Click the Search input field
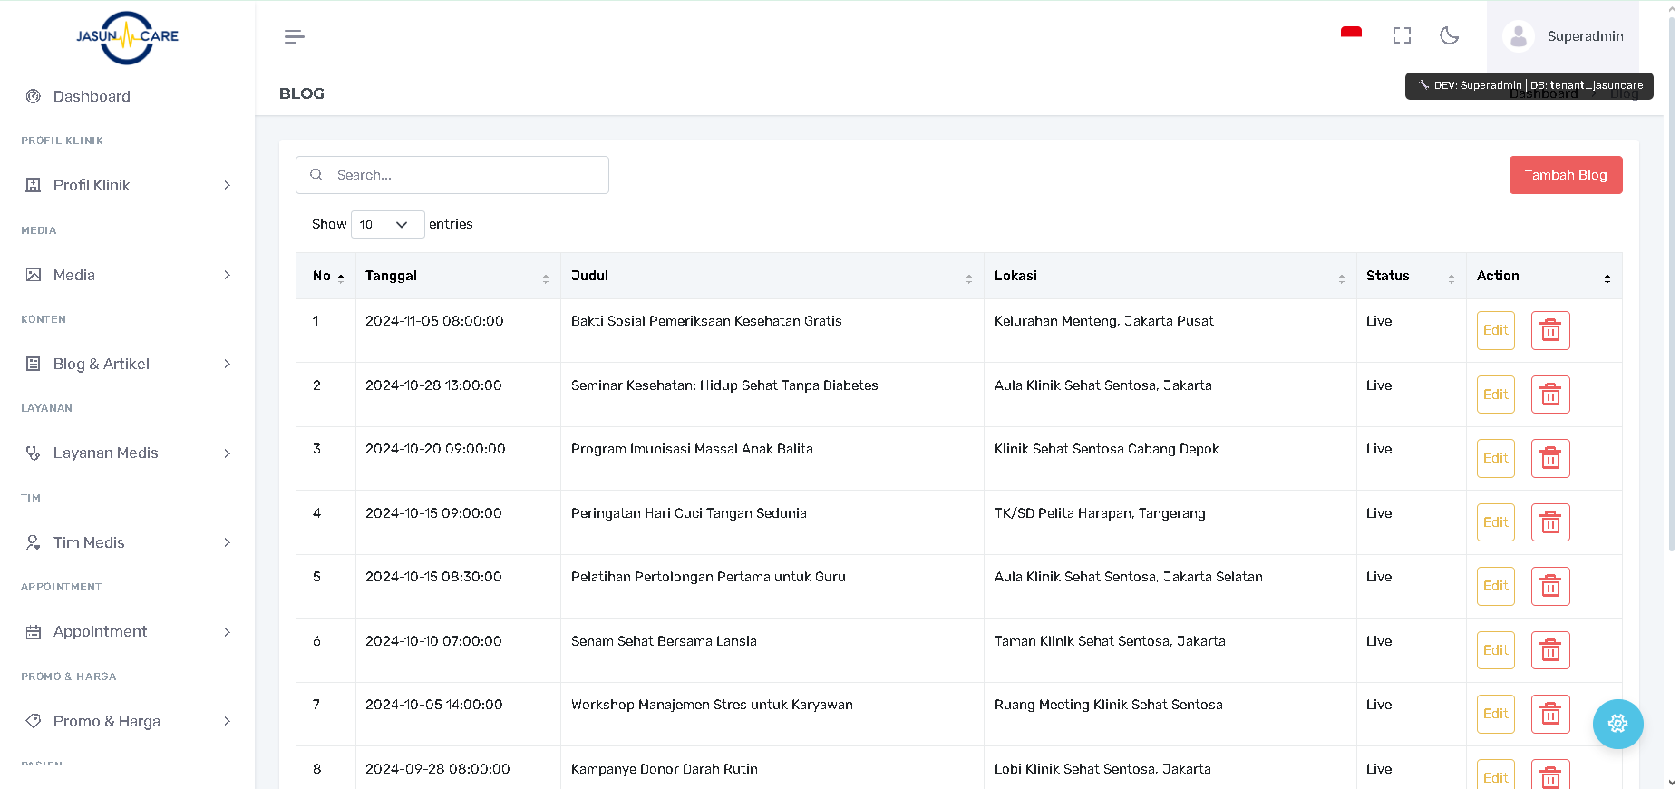1680x789 pixels. 462,175
